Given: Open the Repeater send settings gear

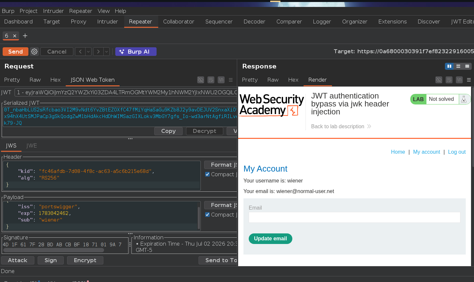Looking at the screenshot, I should (x=34, y=52).
